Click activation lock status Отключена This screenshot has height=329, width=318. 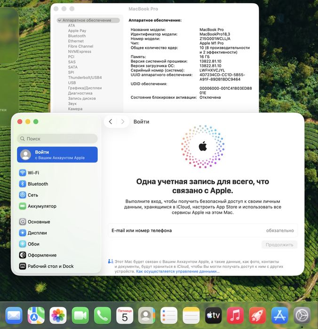210,97
